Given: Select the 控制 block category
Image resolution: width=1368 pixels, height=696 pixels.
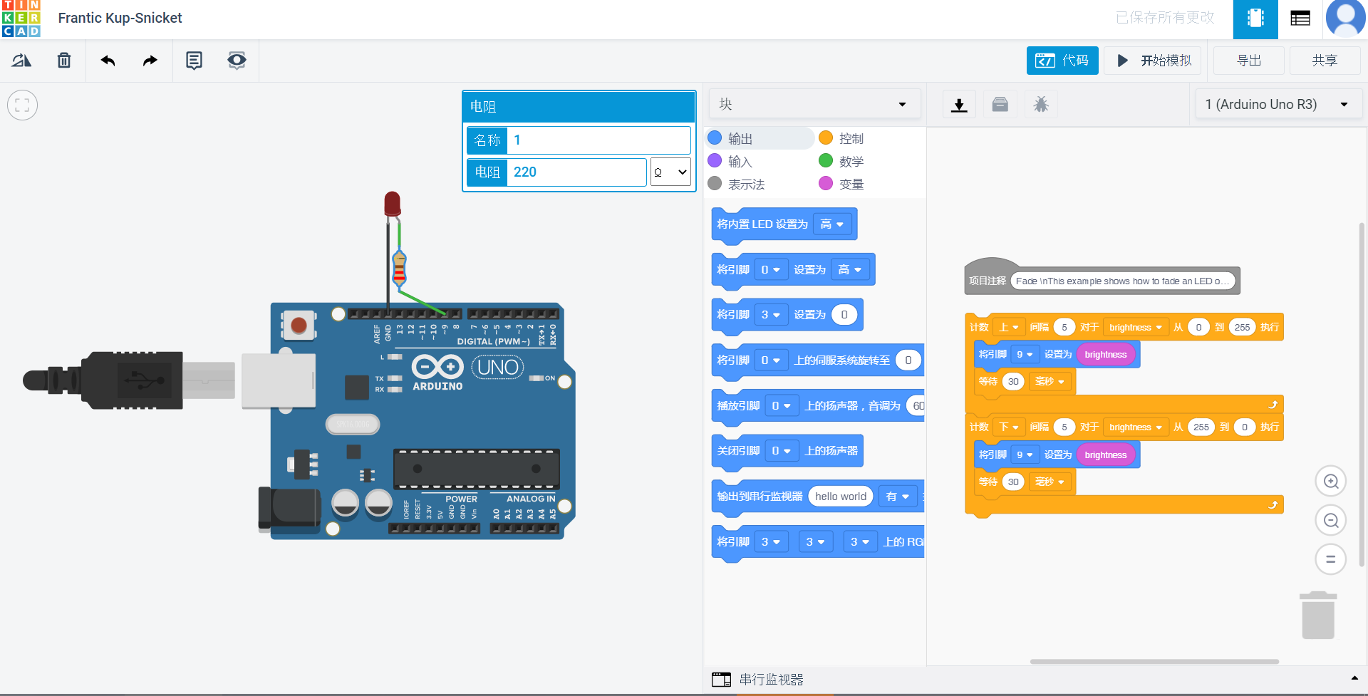Looking at the screenshot, I should 841,138.
